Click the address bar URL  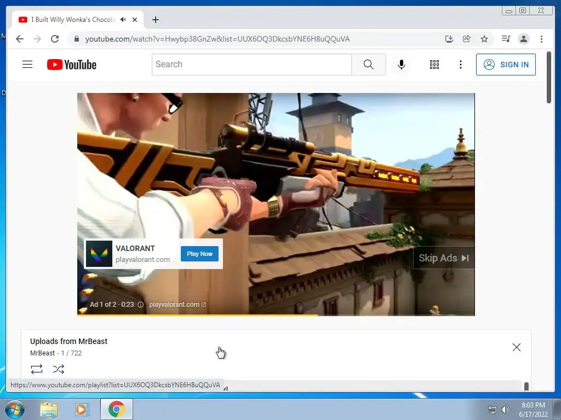click(217, 39)
